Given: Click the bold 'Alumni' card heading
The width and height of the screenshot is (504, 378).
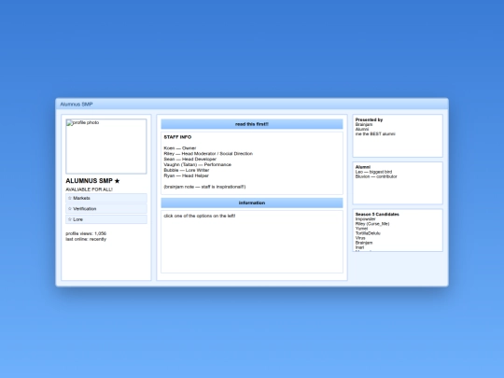Looking at the screenshot, I should (x=362, y=167).
